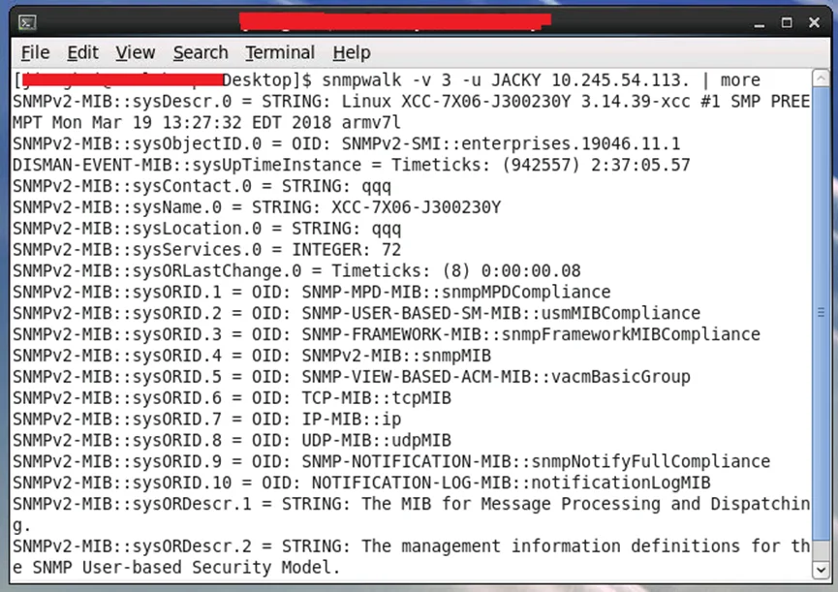This screenshot has height=592, width=838.
Task: Close the terminal window
Action: click(x=814, y=22)
